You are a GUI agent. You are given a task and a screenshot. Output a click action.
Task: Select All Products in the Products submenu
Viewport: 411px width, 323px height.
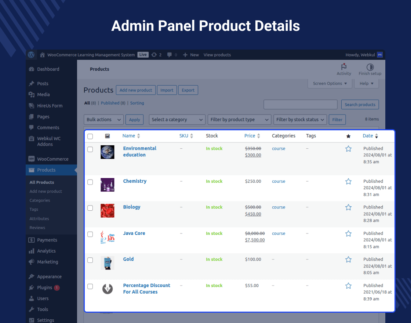[x=41, y=182]
